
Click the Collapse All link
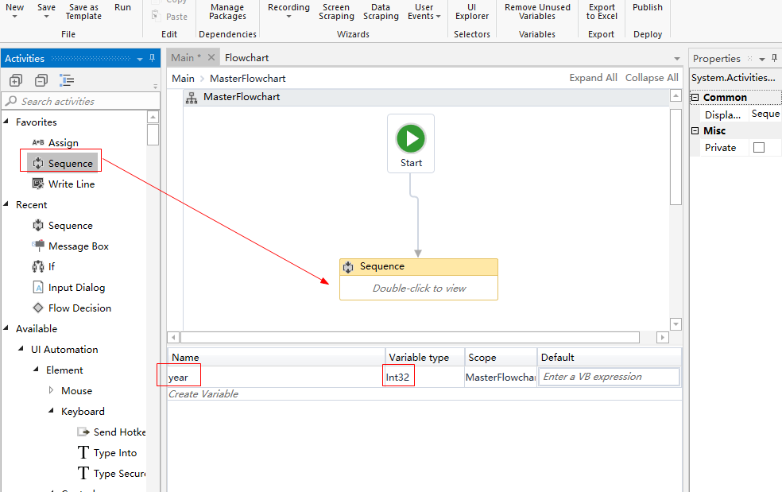(652, 77)
